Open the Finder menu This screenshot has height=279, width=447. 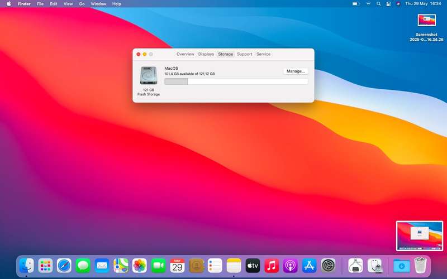pos(24,4)
